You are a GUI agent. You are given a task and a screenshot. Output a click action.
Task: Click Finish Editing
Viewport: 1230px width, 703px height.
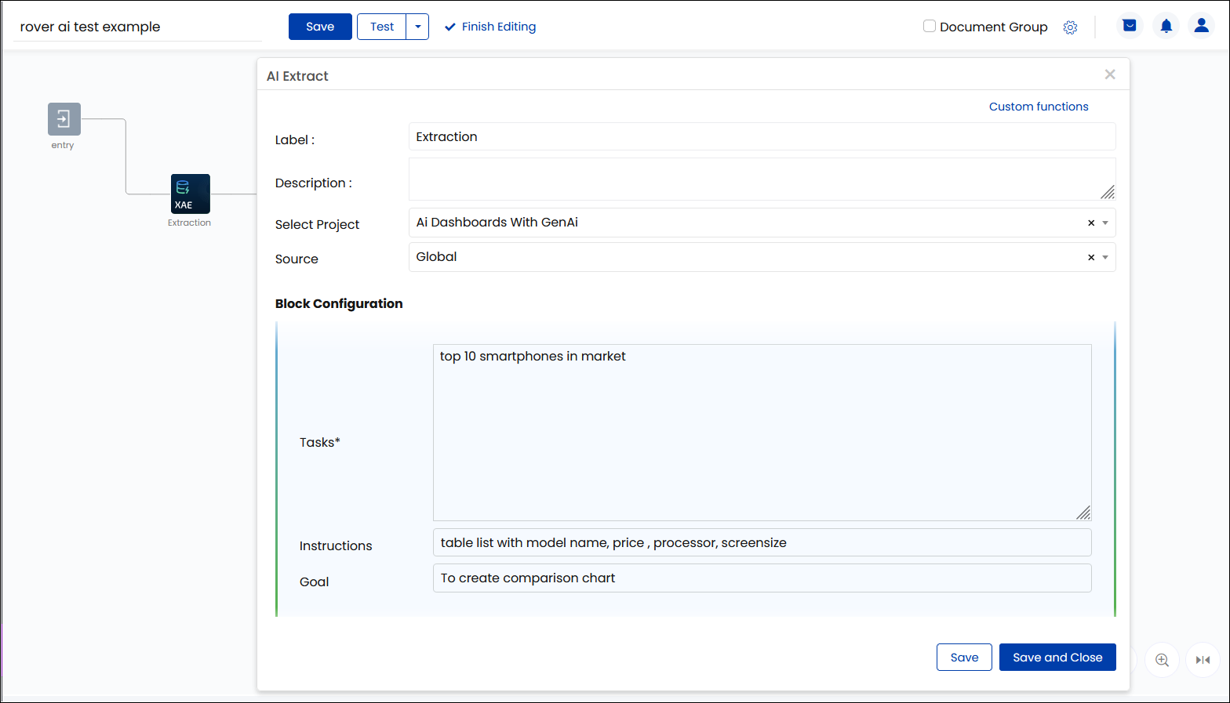pos(490,27)
